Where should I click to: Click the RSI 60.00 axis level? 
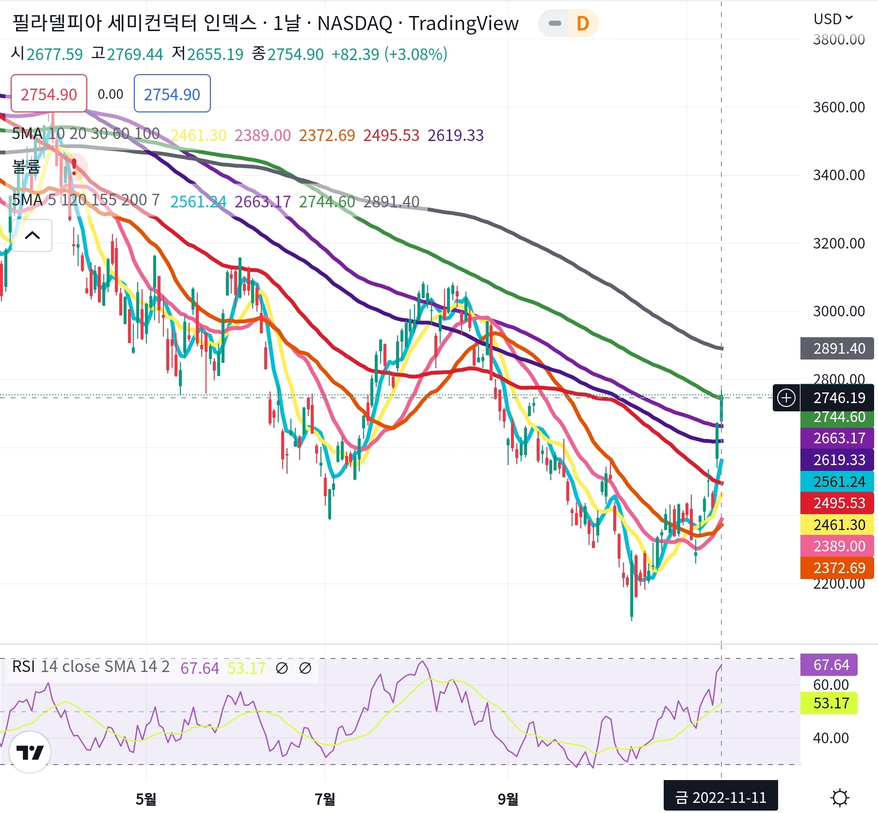(830, 685)
